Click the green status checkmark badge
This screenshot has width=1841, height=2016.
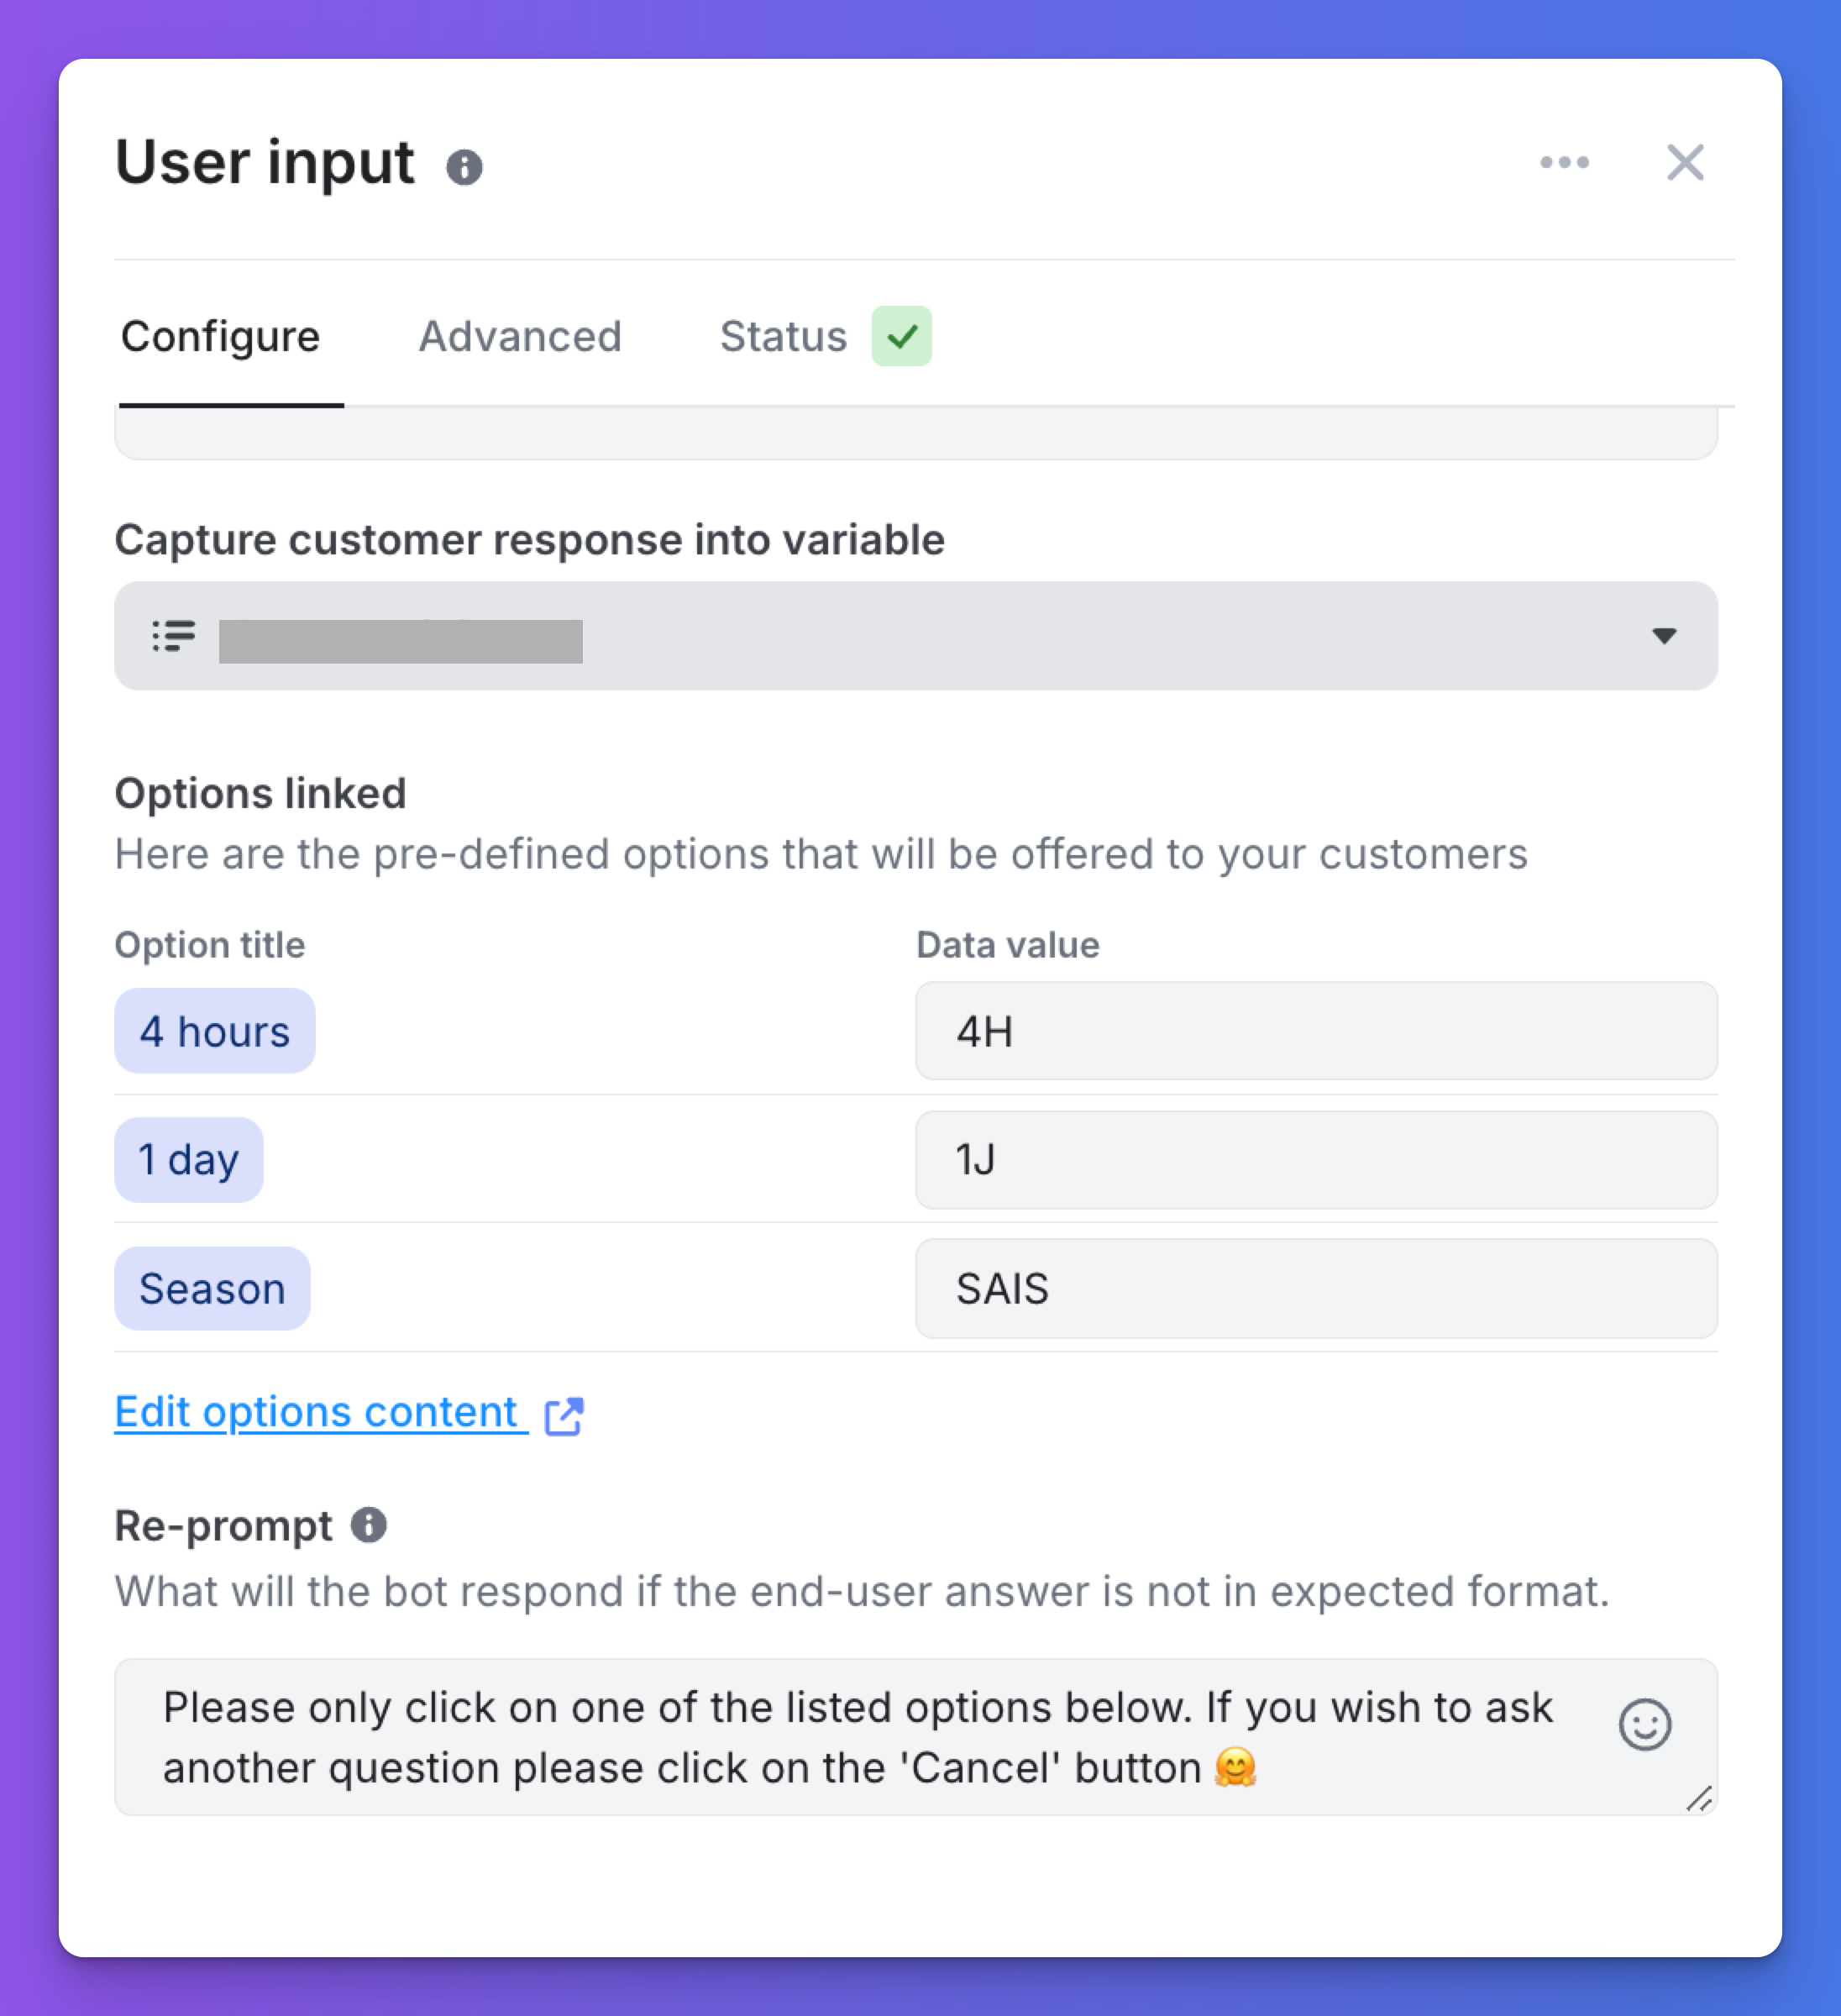point(901,336)
